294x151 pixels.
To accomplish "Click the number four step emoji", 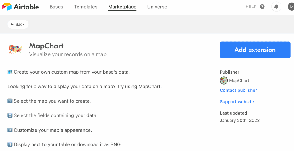I will (x=10, y=144).
